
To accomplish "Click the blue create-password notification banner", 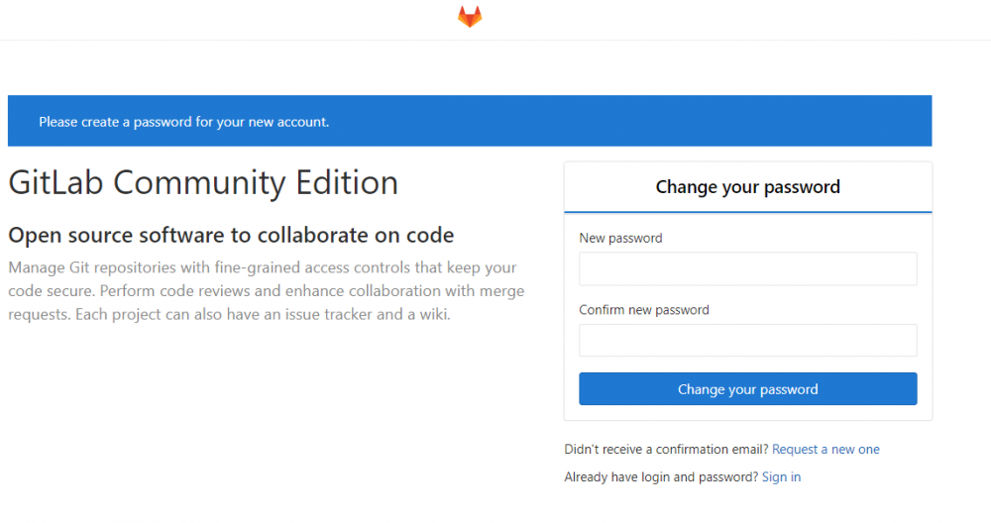I will (470, 122).
